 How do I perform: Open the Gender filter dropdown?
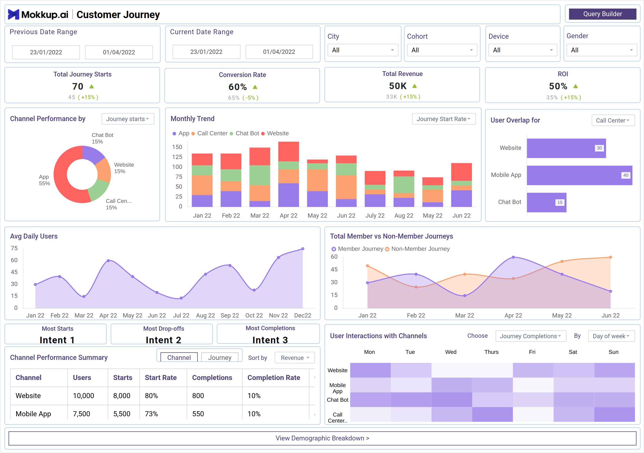pos(602,50)
